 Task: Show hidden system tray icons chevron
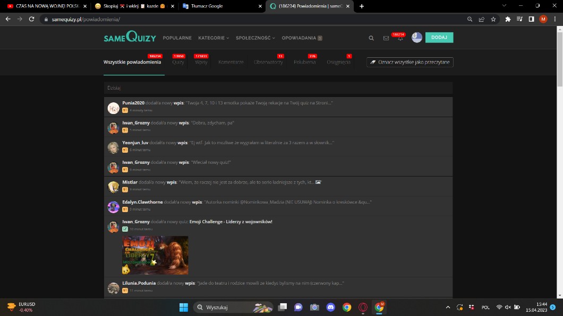click(447, 308)
